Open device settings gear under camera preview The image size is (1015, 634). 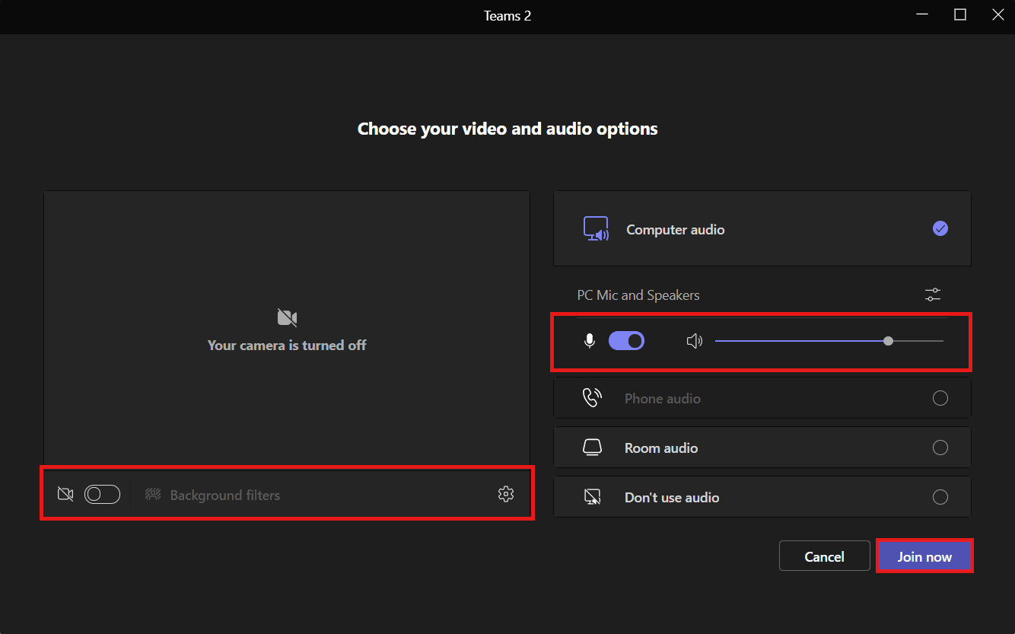(x=506, y=495)
